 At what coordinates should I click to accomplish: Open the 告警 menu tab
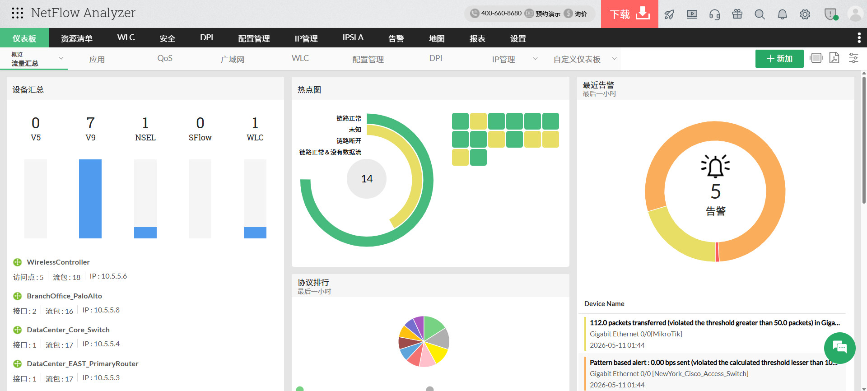point(396,38)
